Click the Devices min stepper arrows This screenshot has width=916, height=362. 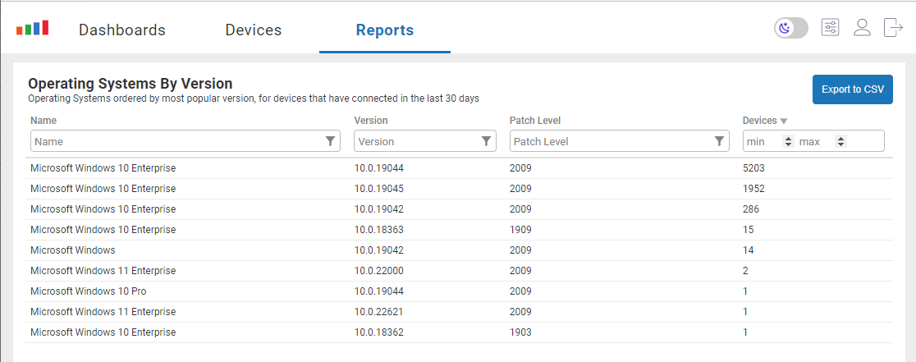(788, 141)
